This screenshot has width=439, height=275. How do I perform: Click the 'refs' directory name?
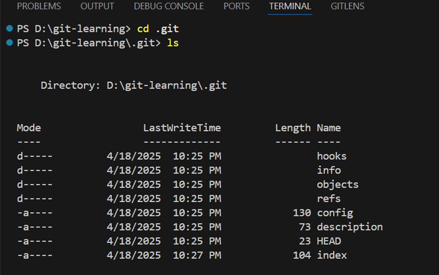click(x=329, y=199)
